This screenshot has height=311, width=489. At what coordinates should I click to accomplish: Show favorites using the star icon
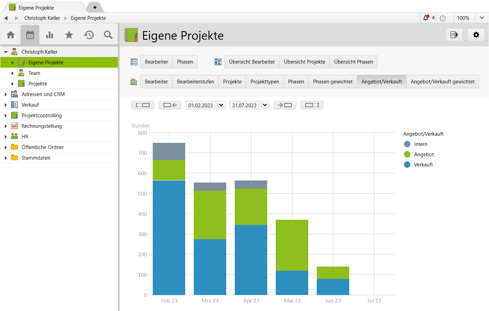tap(69, 35)
